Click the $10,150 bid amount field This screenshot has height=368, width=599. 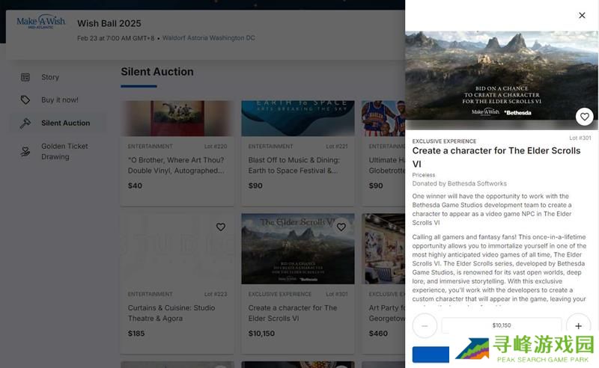[x=501, y=325]
